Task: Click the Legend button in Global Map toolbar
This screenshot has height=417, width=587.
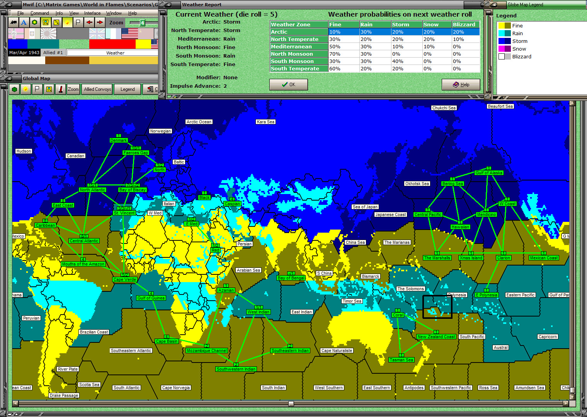Action: [128, 89]
